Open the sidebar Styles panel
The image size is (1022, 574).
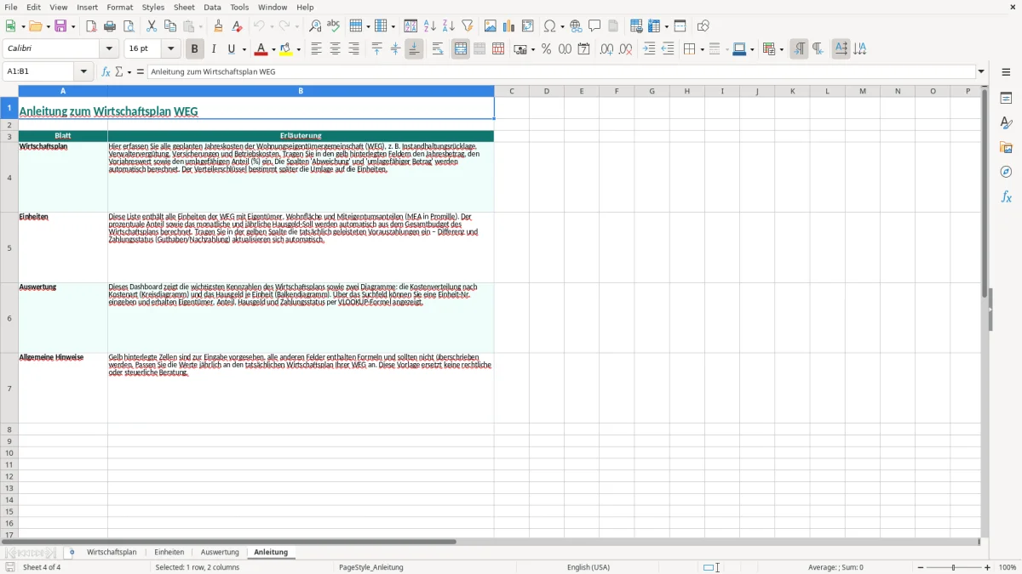(1006, 122)
